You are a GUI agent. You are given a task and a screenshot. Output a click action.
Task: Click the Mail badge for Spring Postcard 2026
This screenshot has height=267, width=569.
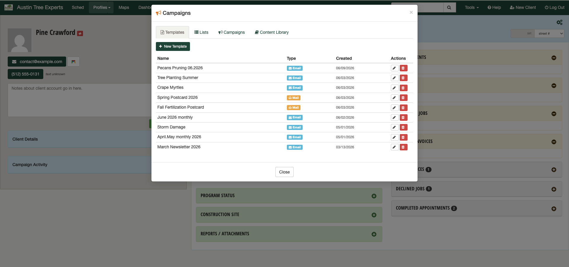(x=294, y=98)
